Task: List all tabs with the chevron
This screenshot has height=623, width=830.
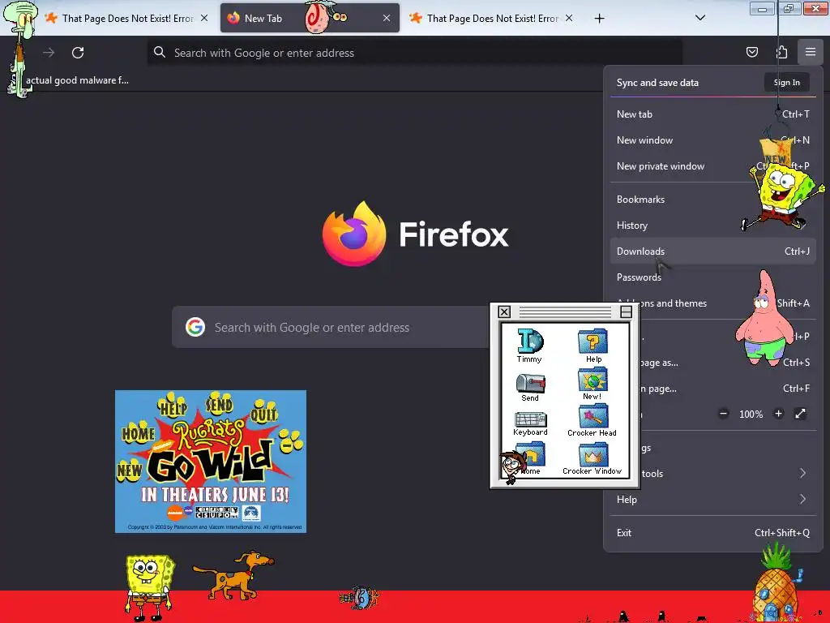Action: pos(700,18)
